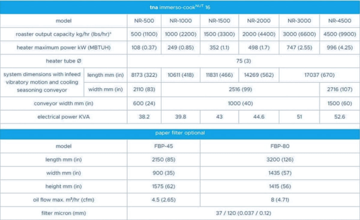Click the '3000 (6600)' capacity cell
The height and width of the screenshot is (220, 360).
pos(299,34)
